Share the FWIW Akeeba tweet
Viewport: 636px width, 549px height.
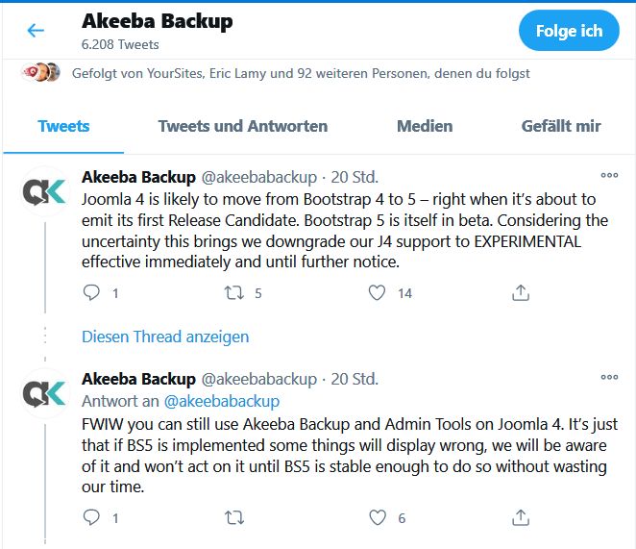[x=520, y=517]
